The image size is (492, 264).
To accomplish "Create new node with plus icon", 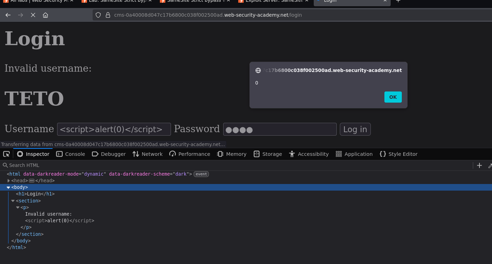I will (x=479, y=165).
